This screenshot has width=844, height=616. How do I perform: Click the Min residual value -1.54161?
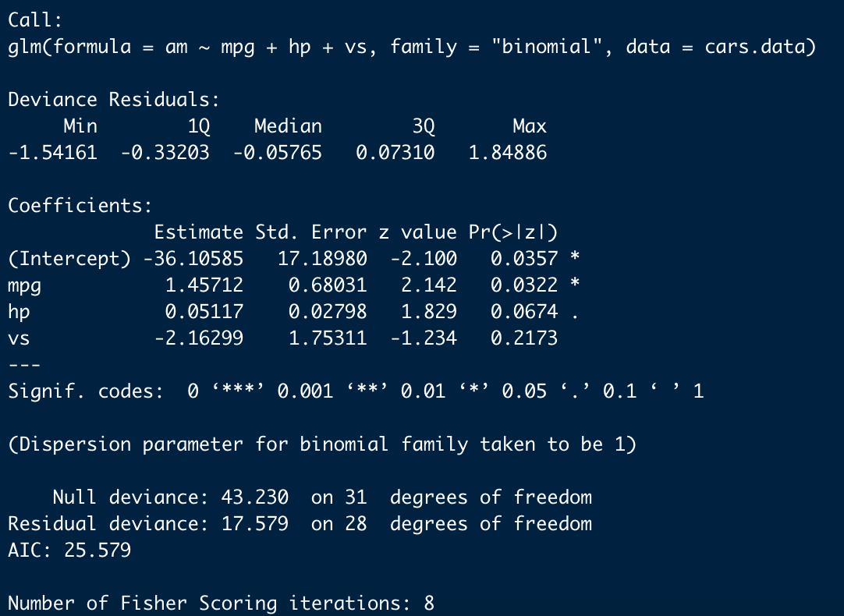click(x=53, y=153)
